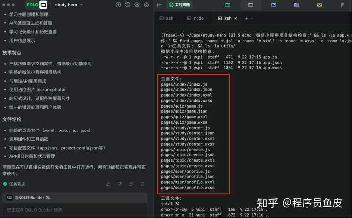Click thumbs up on the response
This screenshot has height=218, width=352.
point(108,184)
